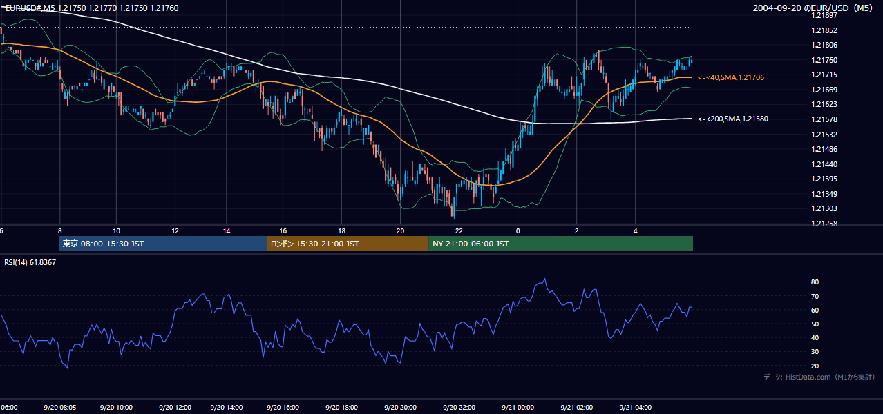Click RSI scale value 70
Viewport: 883px width, 414px height.
[x=815, y=296]
